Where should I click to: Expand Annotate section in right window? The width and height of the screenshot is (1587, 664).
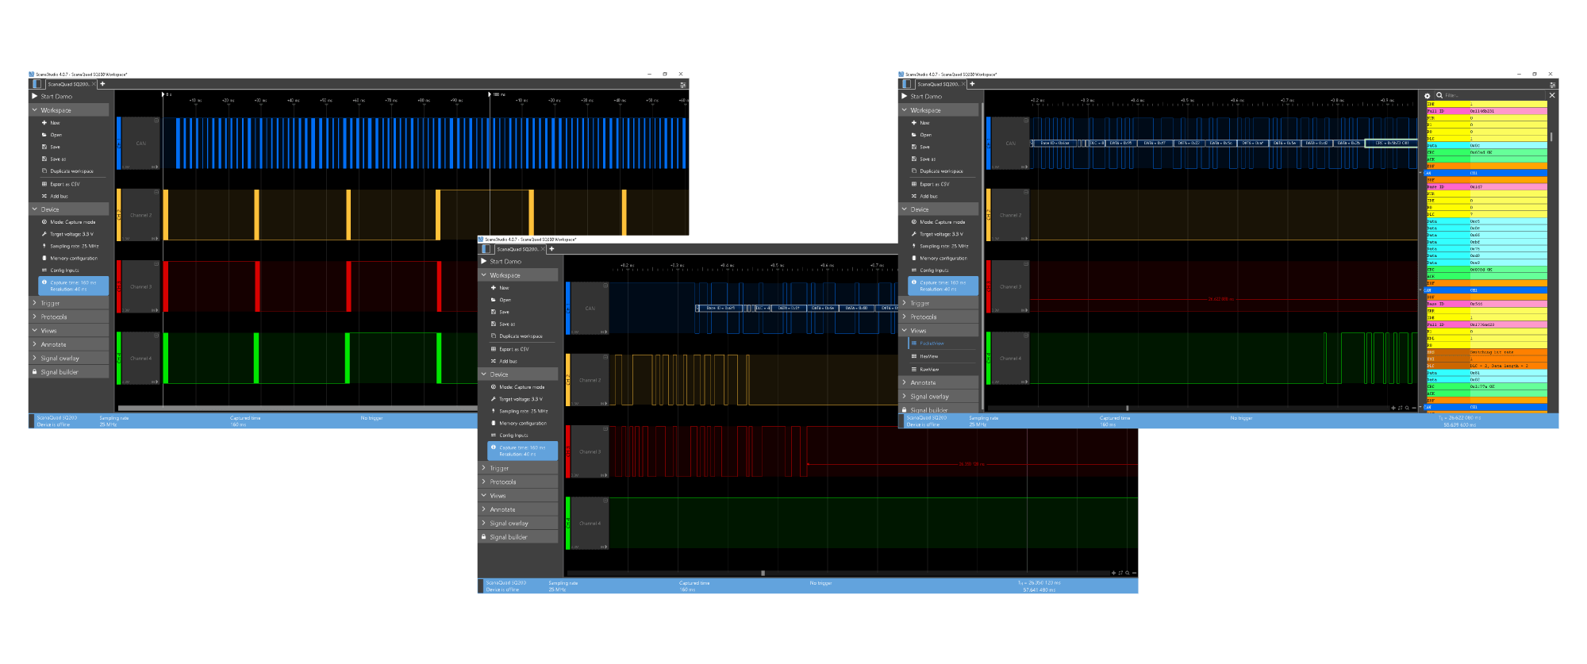coord(939,382)
